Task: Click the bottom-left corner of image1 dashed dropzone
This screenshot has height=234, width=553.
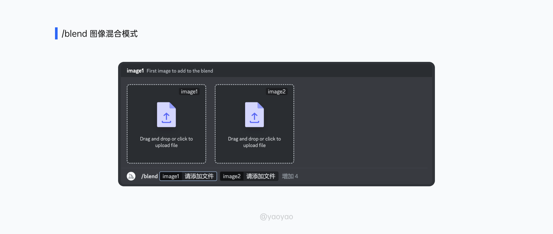Action: [x=128, y=162]
